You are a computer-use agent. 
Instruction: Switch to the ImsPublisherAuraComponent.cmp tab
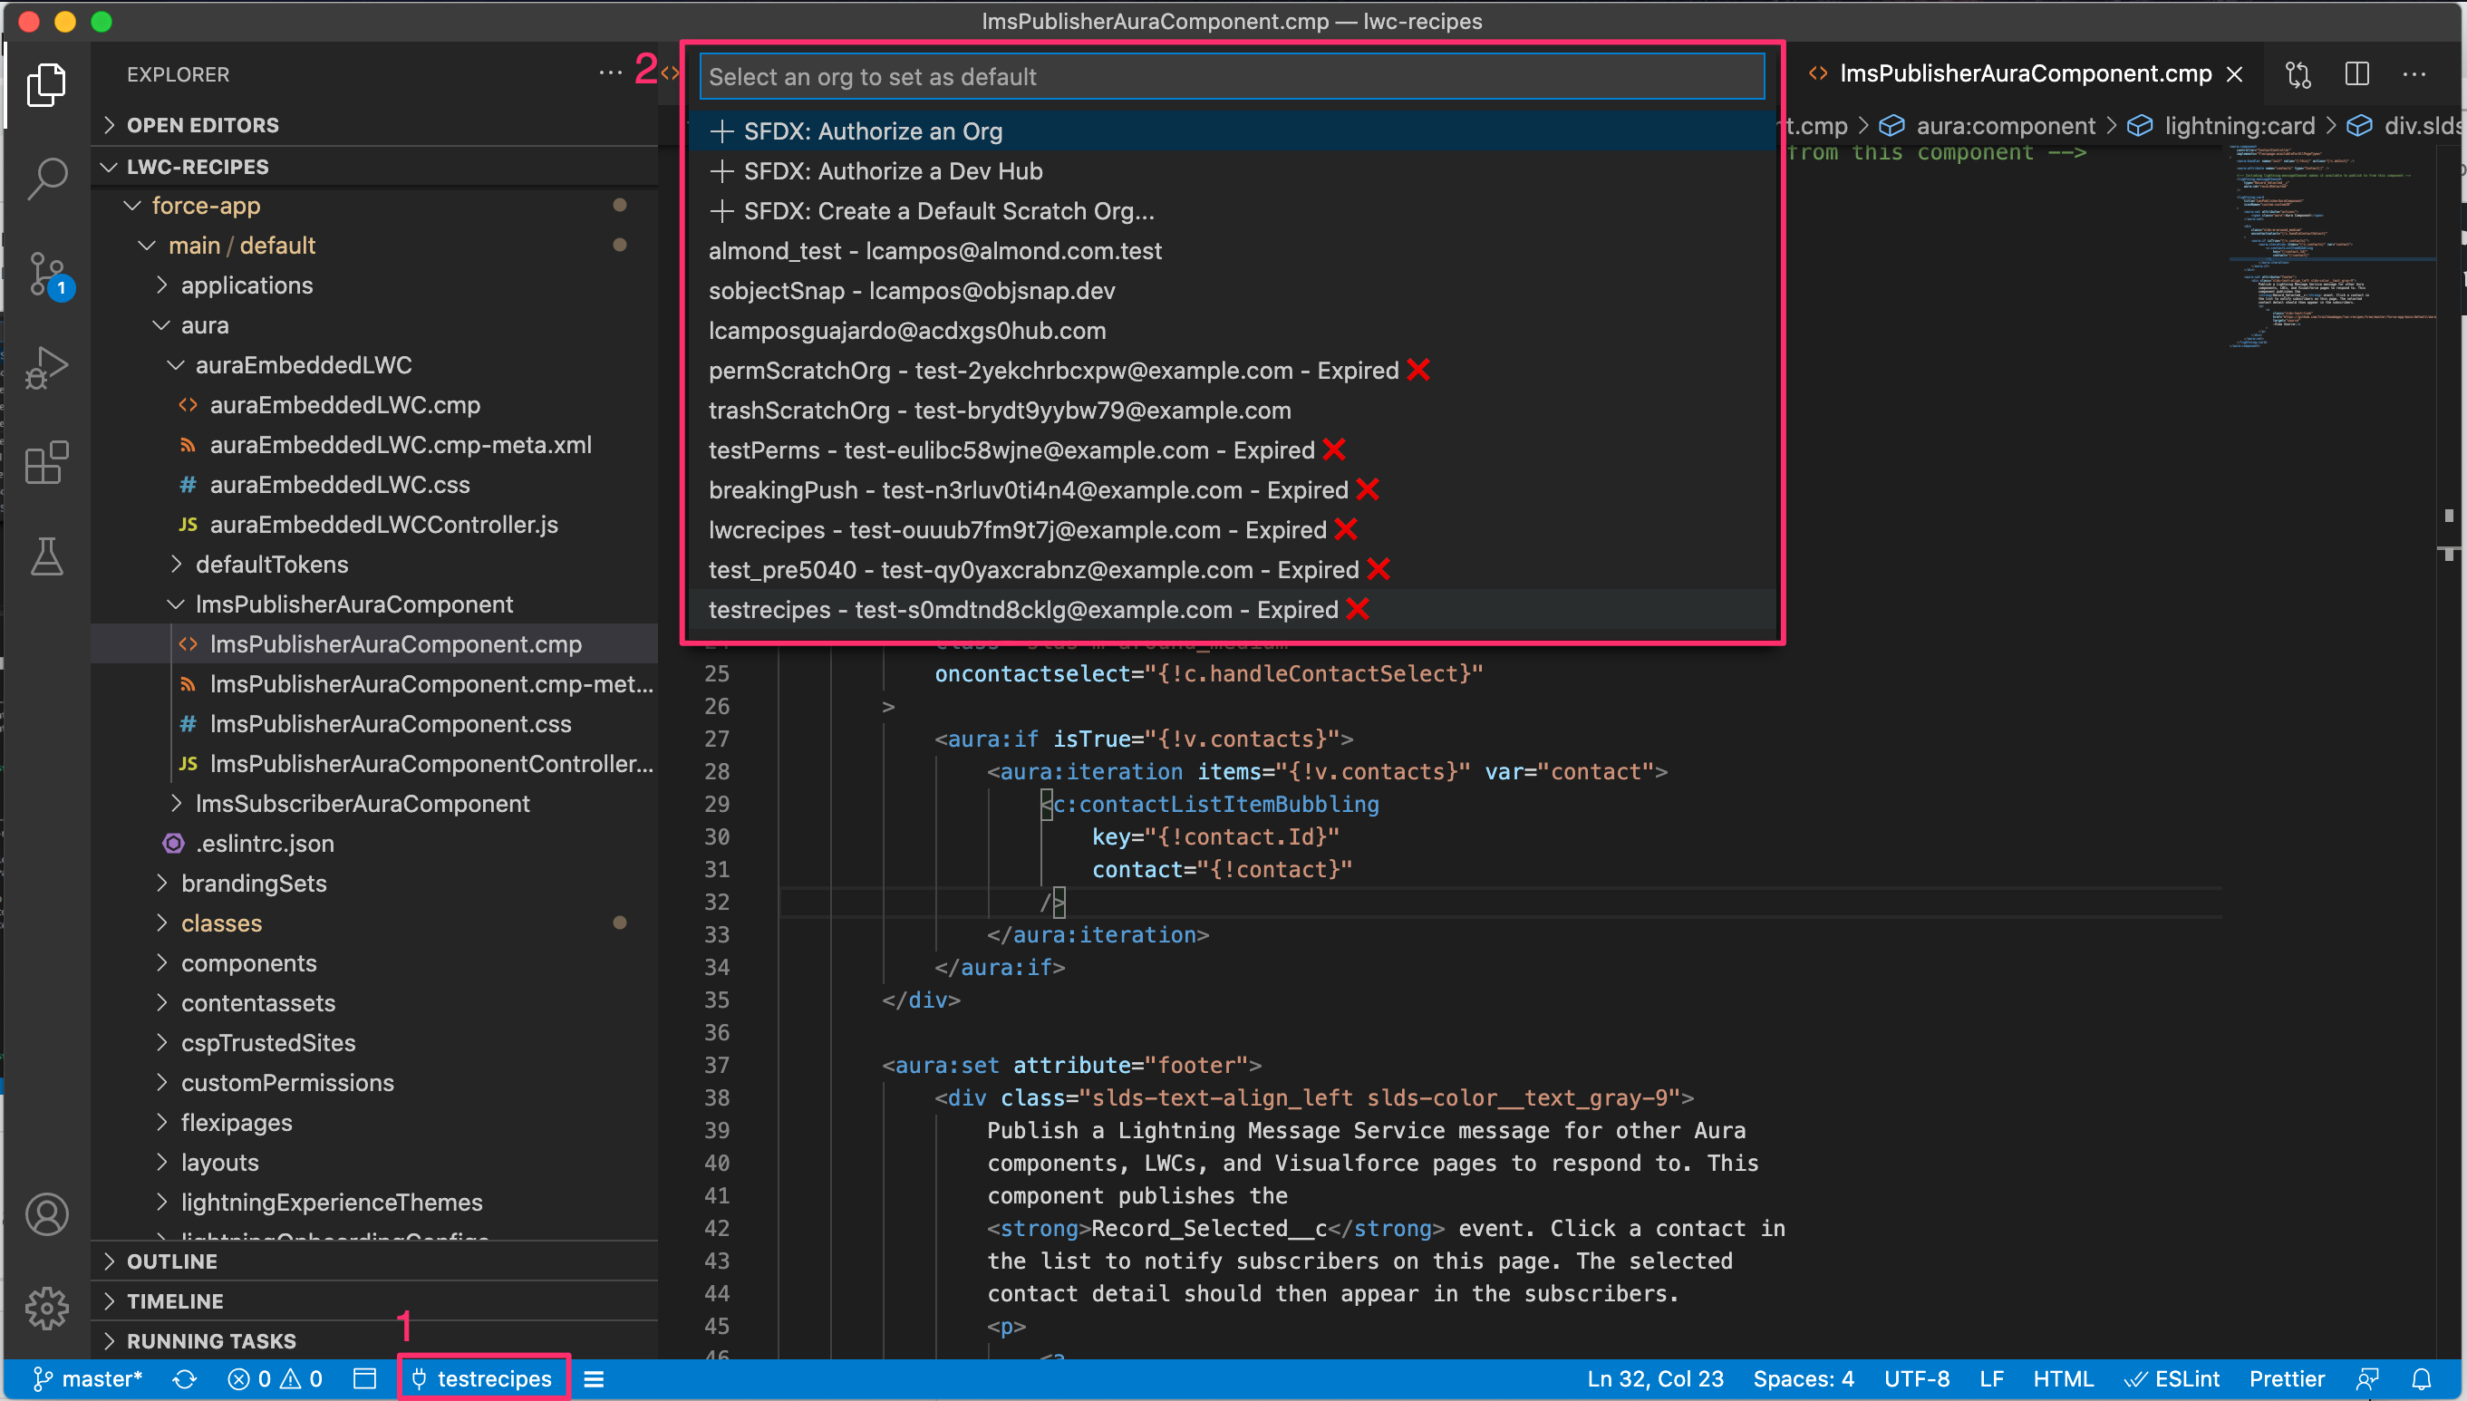pyautogui.click(x=2020, y=73)
